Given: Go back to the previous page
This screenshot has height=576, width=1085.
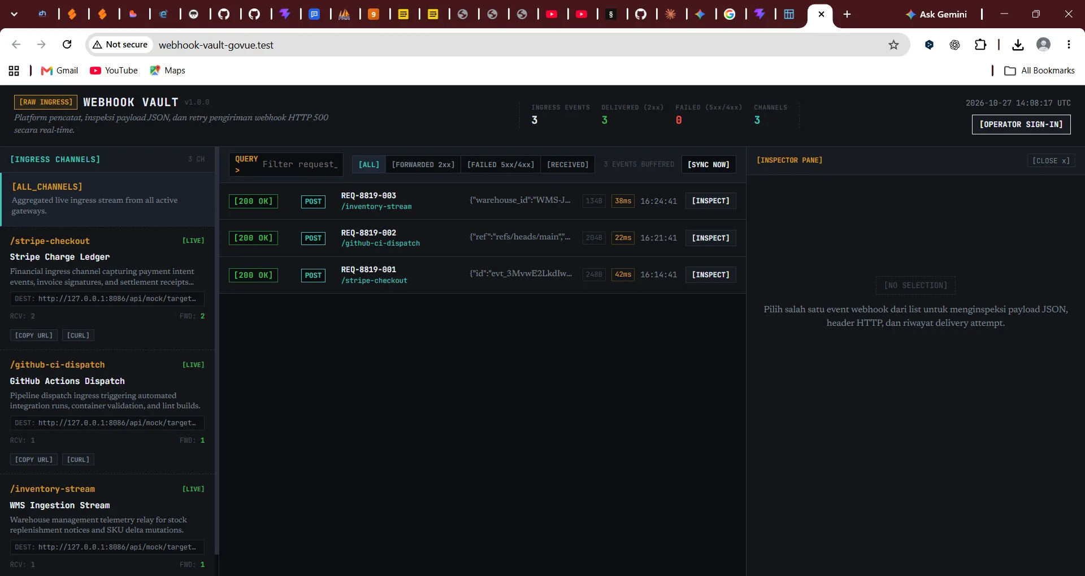Looking at the screenshot, I should [x=16, y=45].
